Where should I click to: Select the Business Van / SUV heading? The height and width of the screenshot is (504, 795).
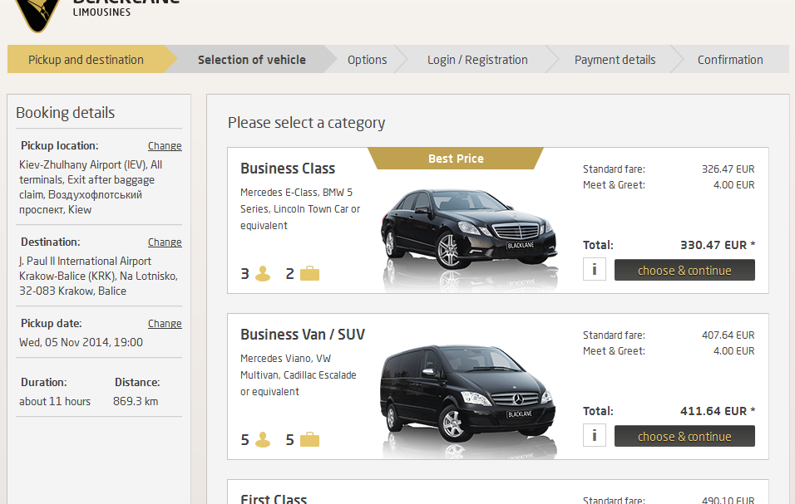303,334
